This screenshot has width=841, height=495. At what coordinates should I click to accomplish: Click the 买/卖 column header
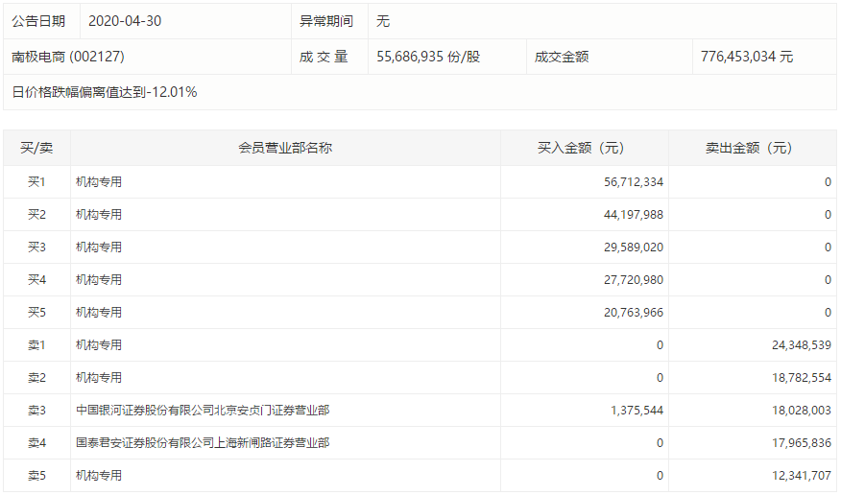point(36,148)
